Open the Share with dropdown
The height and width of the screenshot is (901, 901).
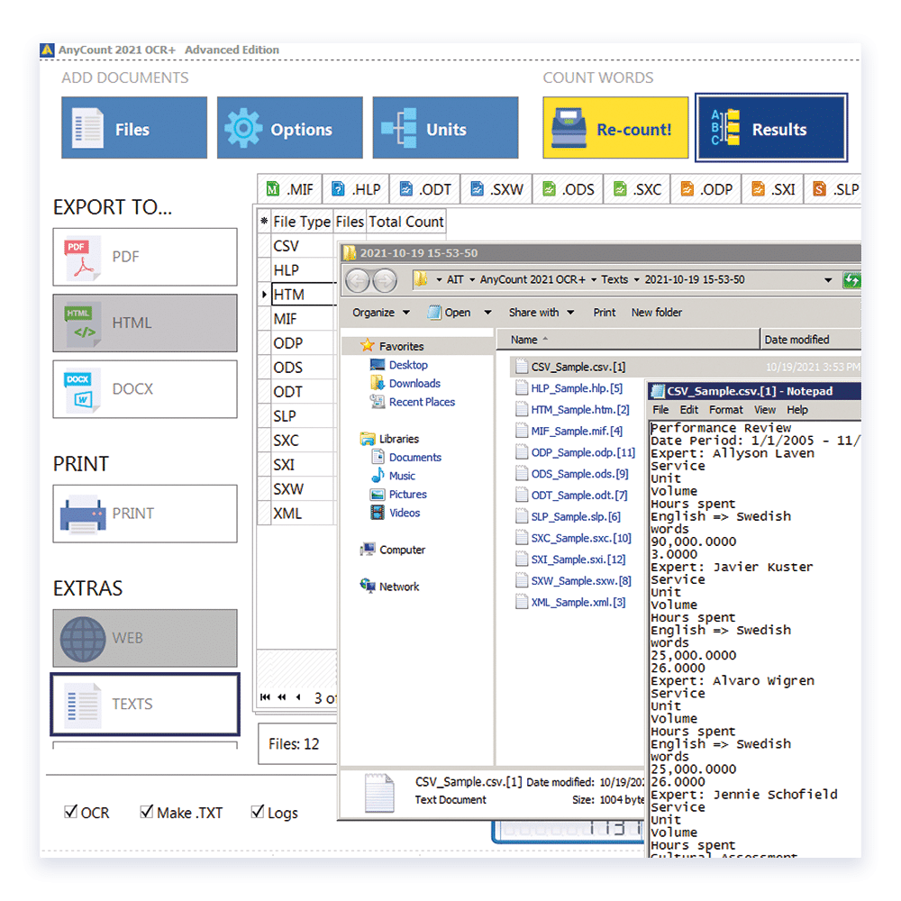pos(541,313)
